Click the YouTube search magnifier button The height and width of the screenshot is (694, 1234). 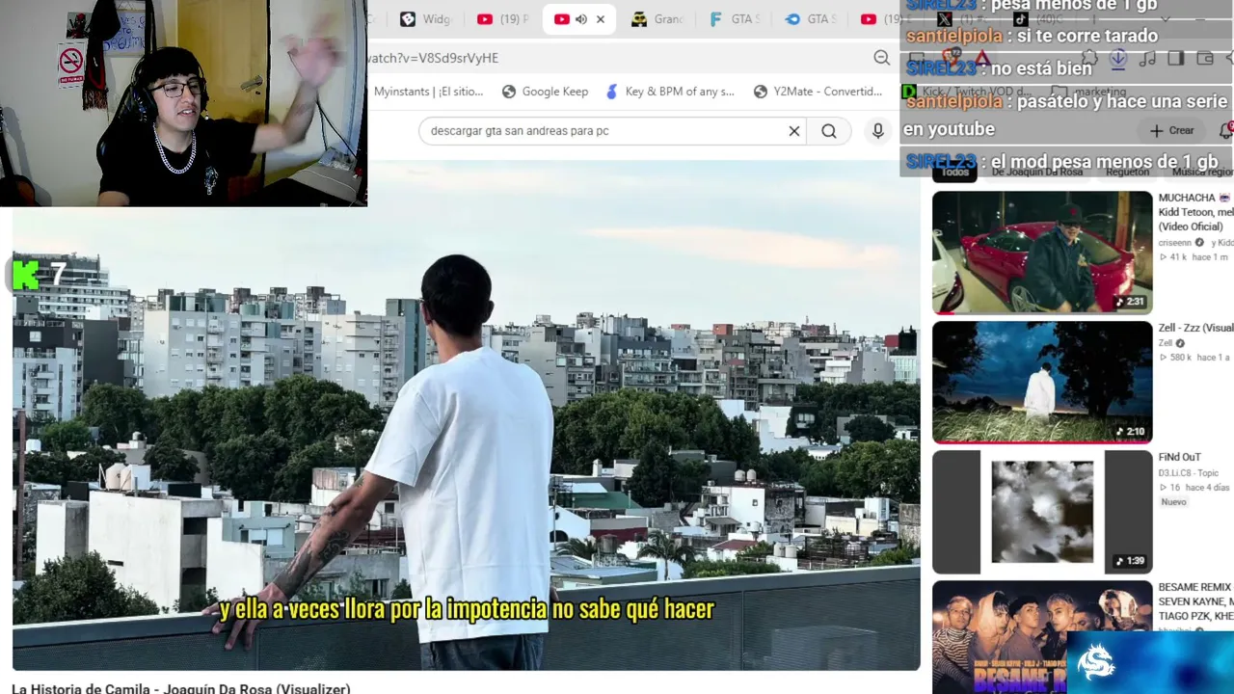[x=829, y=131]
